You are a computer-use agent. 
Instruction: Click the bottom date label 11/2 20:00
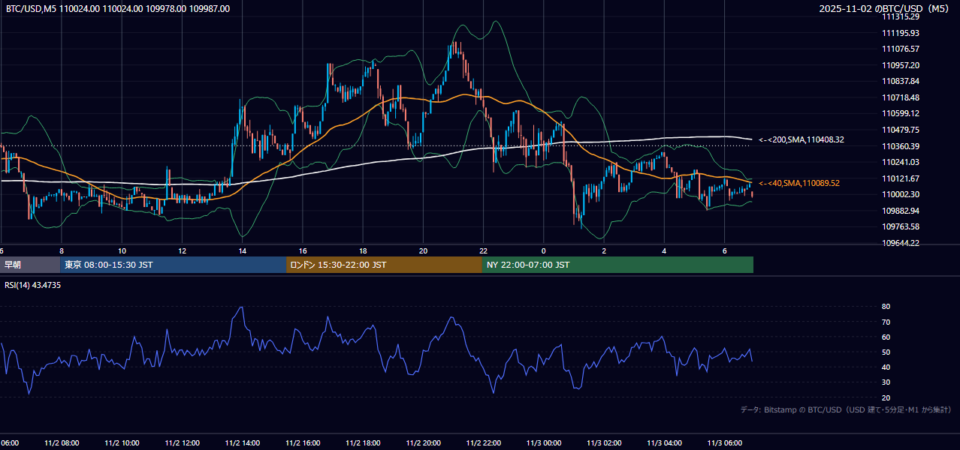click(423, 442)
